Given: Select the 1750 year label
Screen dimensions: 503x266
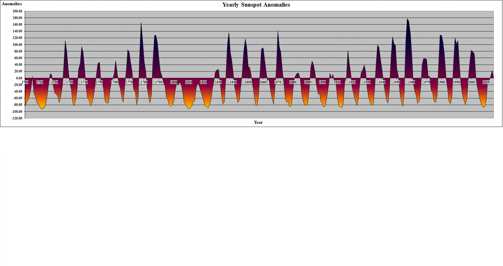Looking at the screenshot, I should click(x=99, y=82).
